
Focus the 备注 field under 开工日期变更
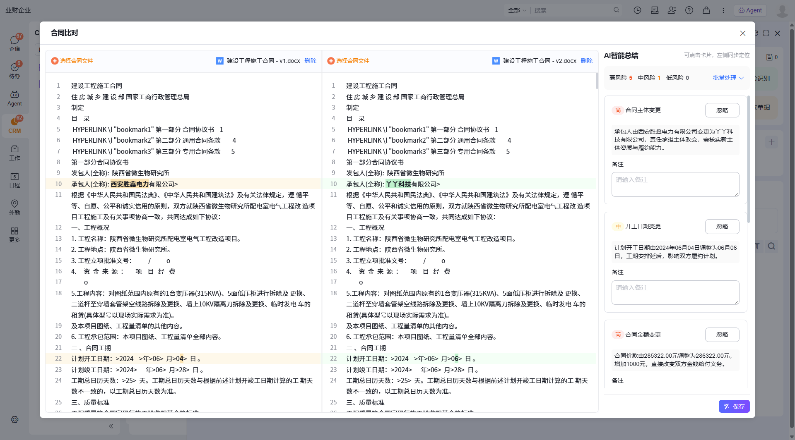tap(675, 292)
